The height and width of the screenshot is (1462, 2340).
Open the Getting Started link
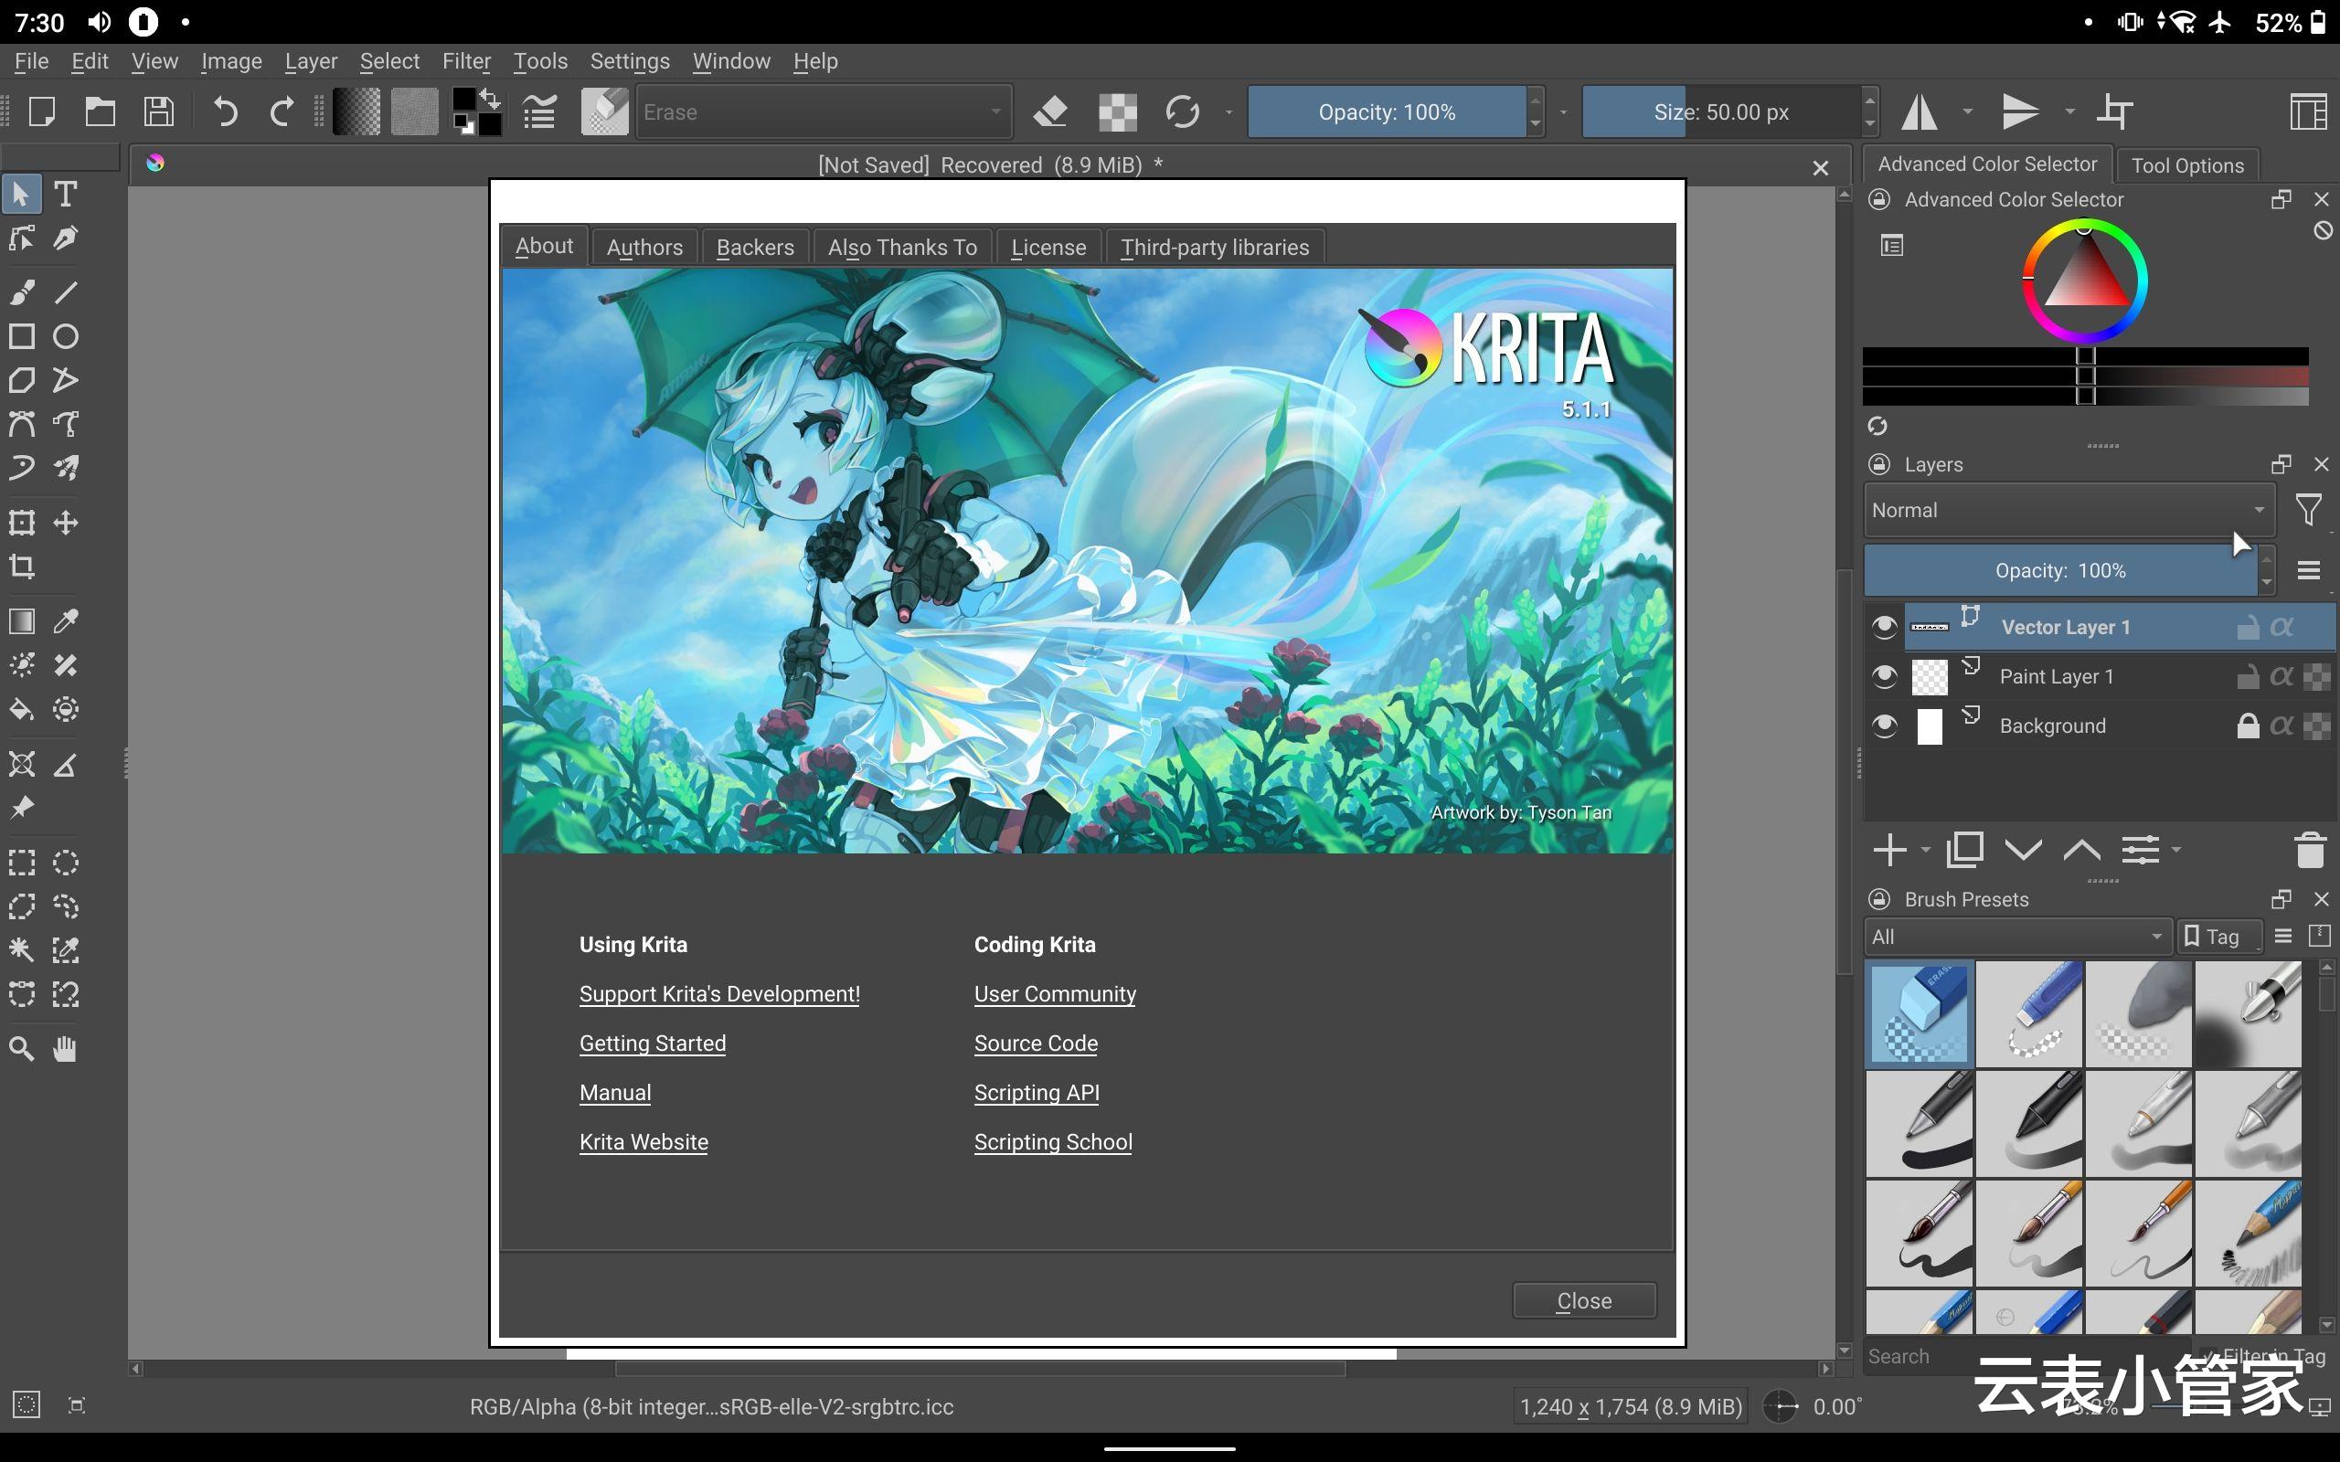pyautogui.click(x=653, y=1044)
